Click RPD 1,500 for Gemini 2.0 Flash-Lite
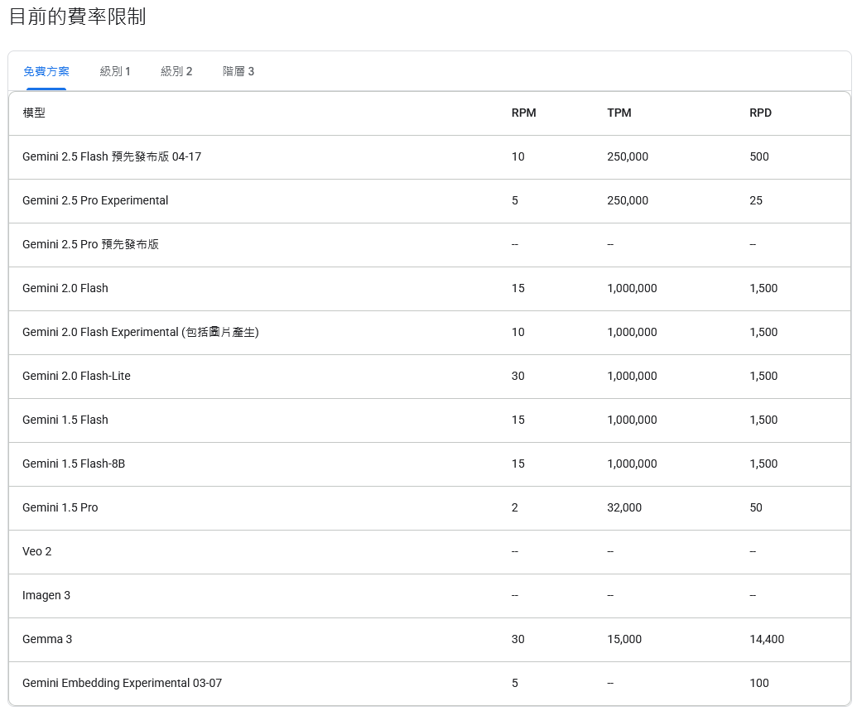The height and width of the screenshot is (711, 857). [763, 376]
